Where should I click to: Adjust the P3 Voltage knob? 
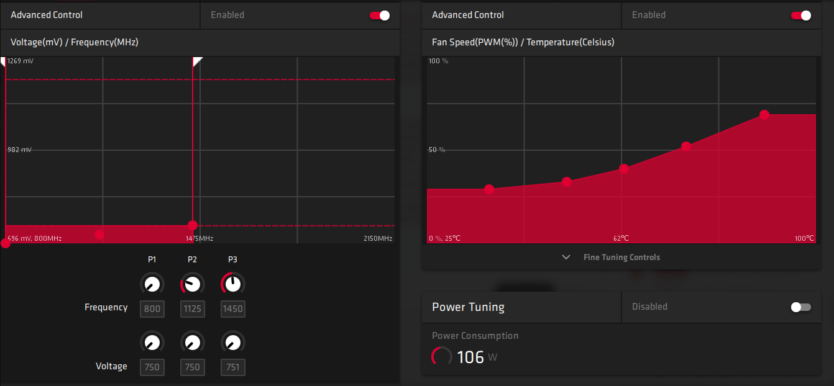[x=232, y=342]
